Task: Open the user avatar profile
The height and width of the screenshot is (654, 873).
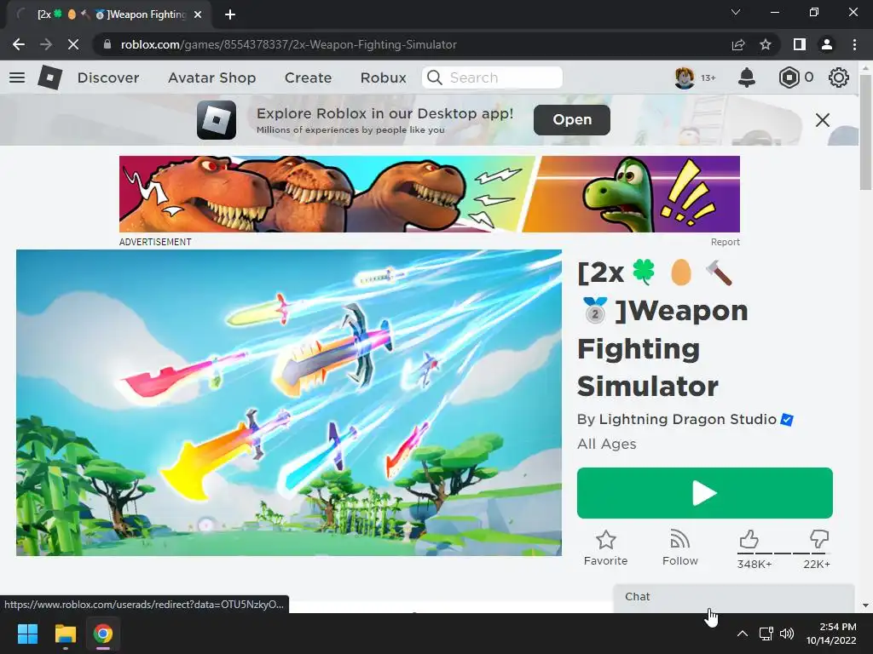Action: [x=685, y=77]
